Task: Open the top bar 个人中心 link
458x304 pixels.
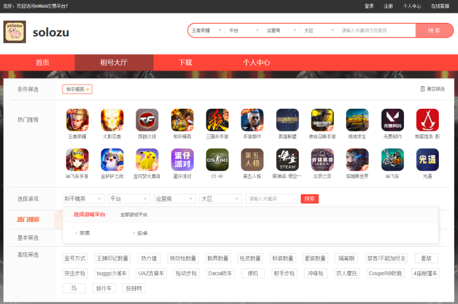Action: tap(412, 6)
